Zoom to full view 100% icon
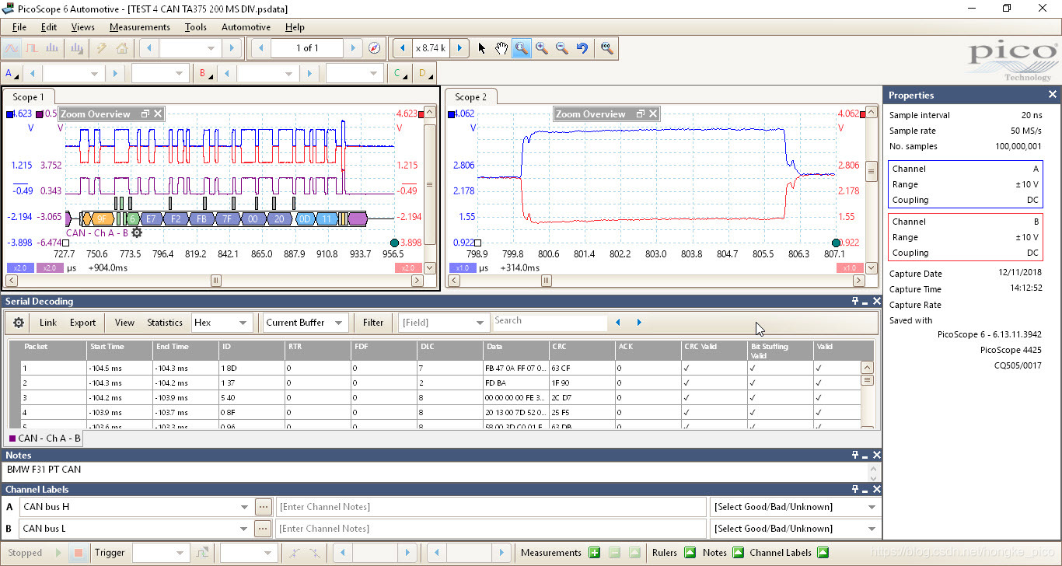Viewport: 1062px width, 566px height. pyautogui.click(x=606, y=48)
